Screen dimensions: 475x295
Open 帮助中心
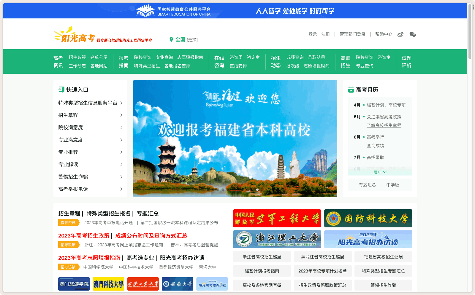pyautogui.click(x=384, y=34)
